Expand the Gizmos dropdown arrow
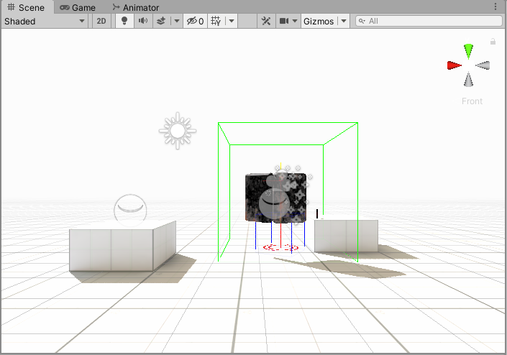 [x=344, y=21]
